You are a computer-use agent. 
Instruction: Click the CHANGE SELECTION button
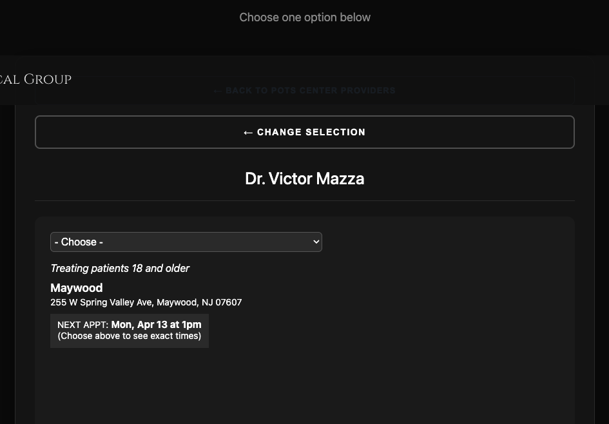(304, 132)
